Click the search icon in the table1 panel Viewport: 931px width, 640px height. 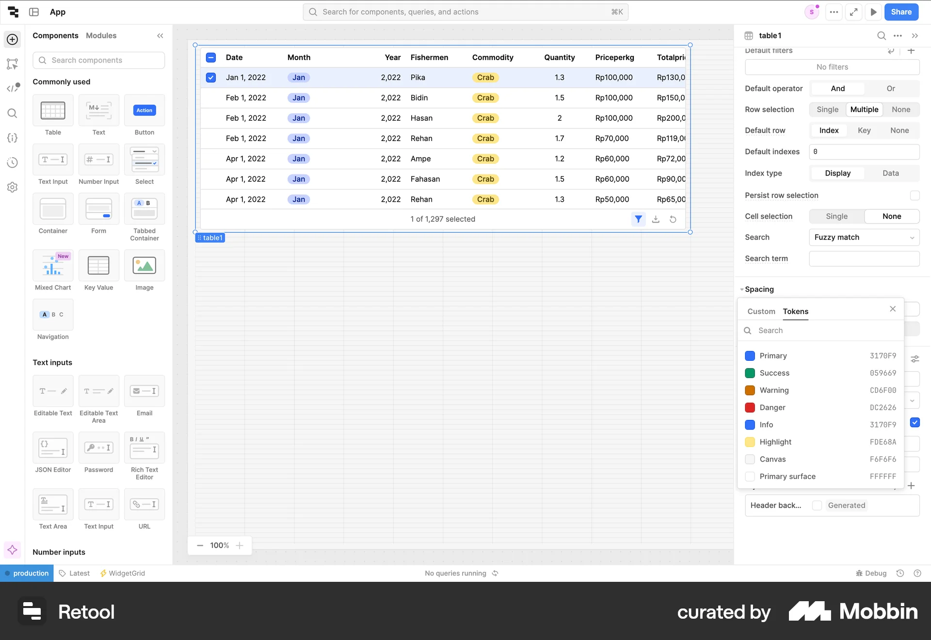881,35
